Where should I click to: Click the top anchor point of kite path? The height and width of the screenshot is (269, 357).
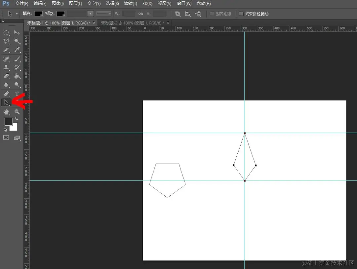pyautogui.click(x=245, y=133)
